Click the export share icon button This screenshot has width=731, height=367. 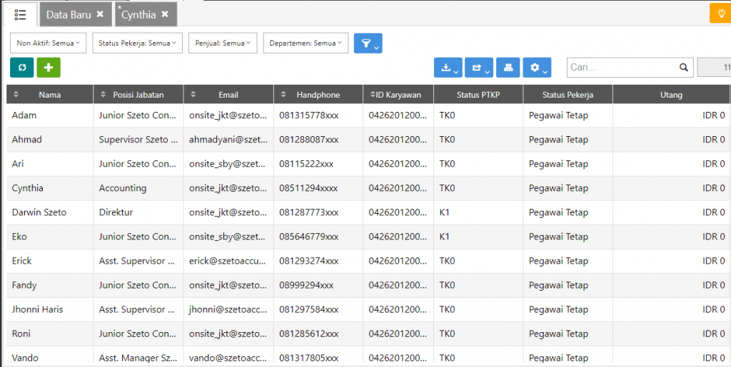[478, 68]
